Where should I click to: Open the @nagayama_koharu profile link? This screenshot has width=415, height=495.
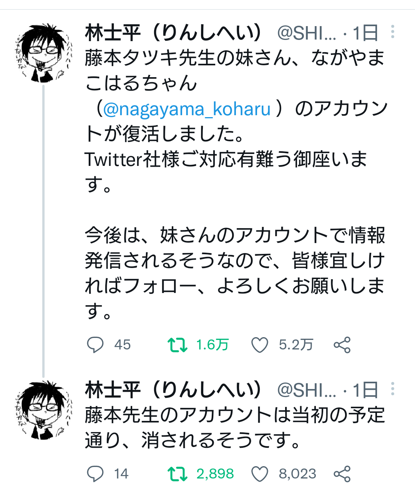pos(187,109)
